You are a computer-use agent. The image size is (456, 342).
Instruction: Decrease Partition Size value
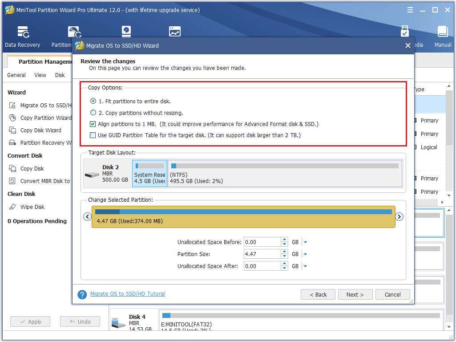coord(284,256)
